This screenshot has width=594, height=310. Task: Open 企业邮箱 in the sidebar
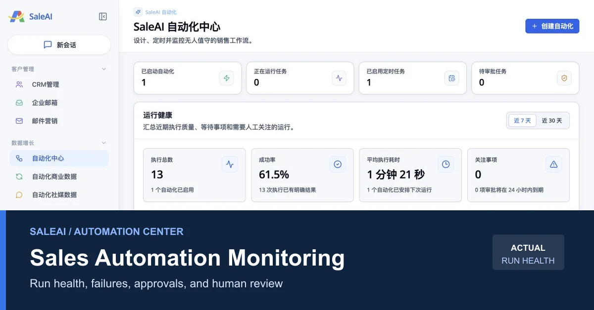(59, 103)
